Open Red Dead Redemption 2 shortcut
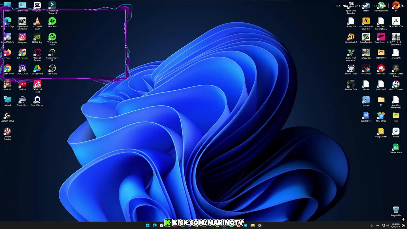 click(x=381, y=24)
